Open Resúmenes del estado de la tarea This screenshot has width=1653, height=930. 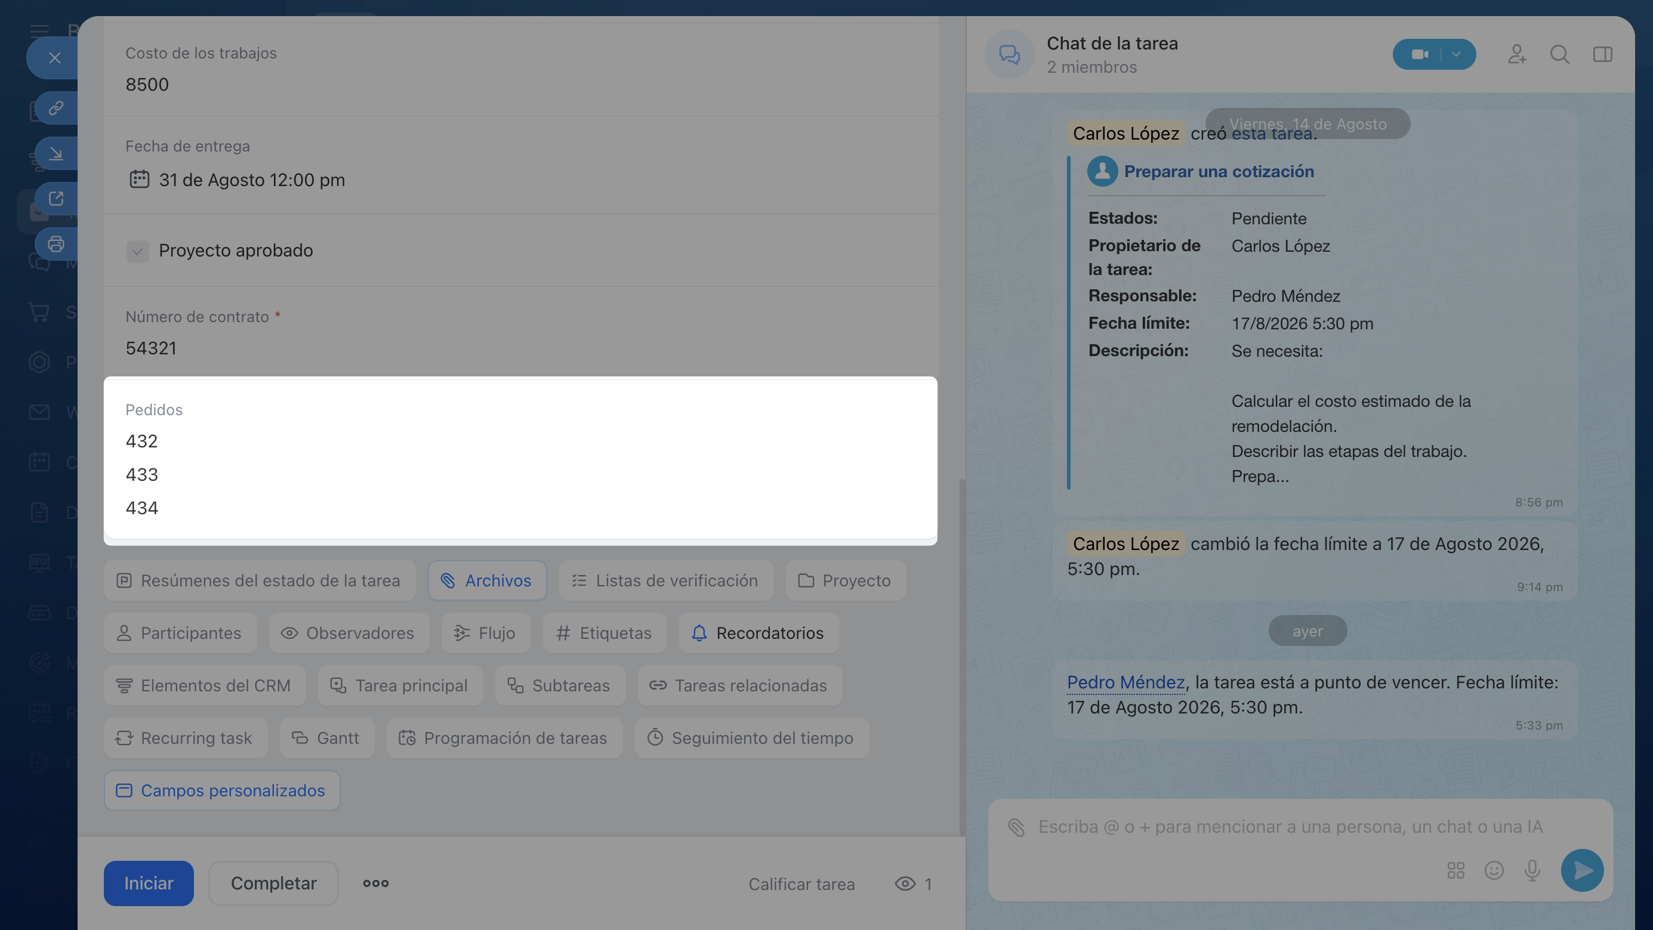[x=259, y=580]
